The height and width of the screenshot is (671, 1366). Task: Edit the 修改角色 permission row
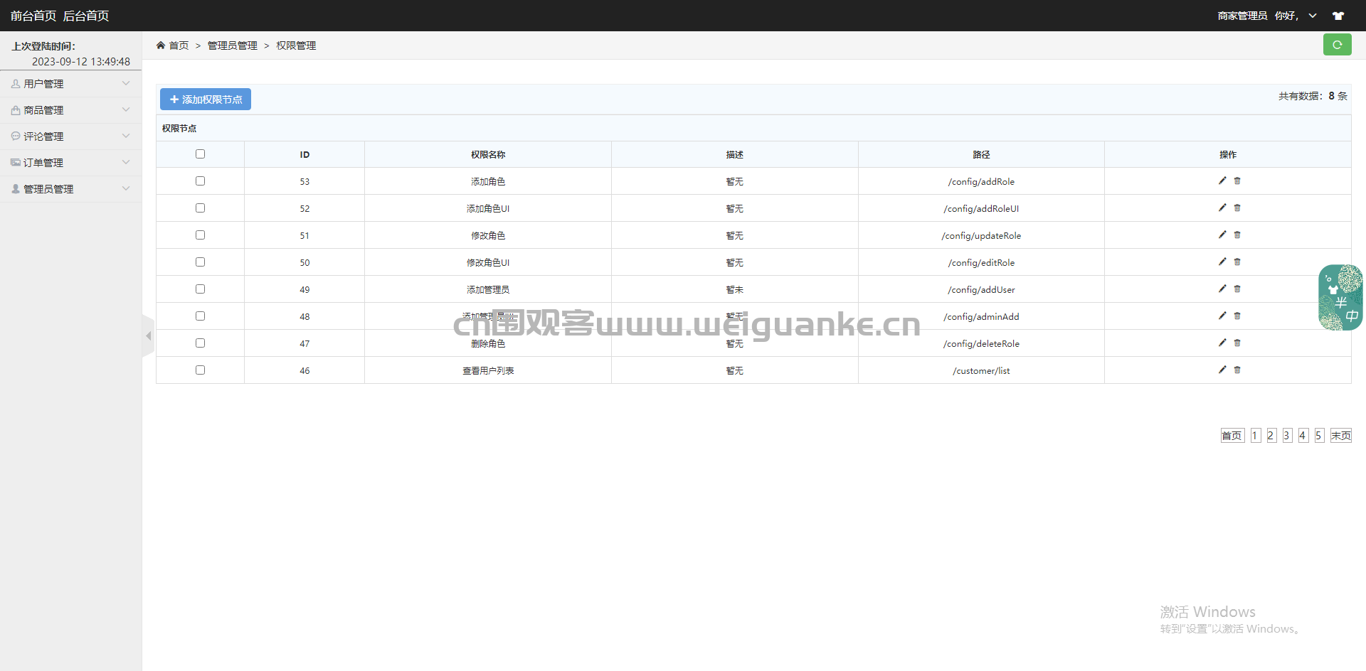(x=1222, y=235)
